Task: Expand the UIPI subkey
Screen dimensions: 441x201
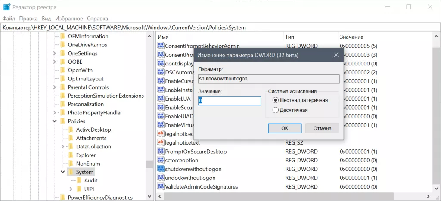Action: tap(71, 189)
